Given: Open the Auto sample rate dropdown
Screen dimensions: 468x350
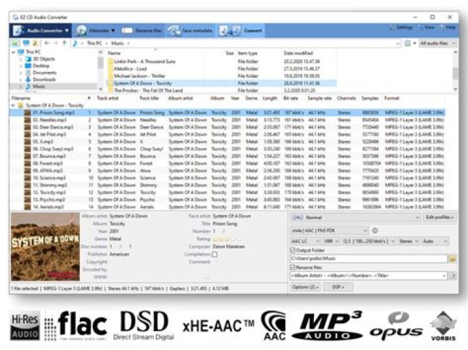Looking at the screenshot, I should coord(435,241).
